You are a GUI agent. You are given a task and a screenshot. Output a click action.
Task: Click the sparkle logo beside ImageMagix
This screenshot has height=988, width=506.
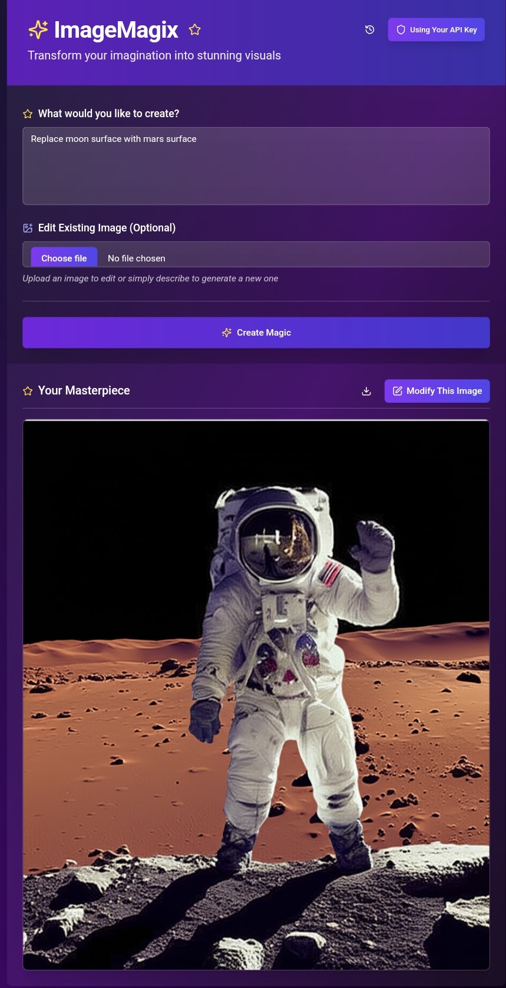coord(38,29)
